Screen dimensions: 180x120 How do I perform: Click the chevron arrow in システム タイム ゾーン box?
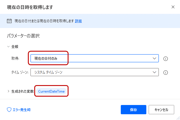point(154,72)
